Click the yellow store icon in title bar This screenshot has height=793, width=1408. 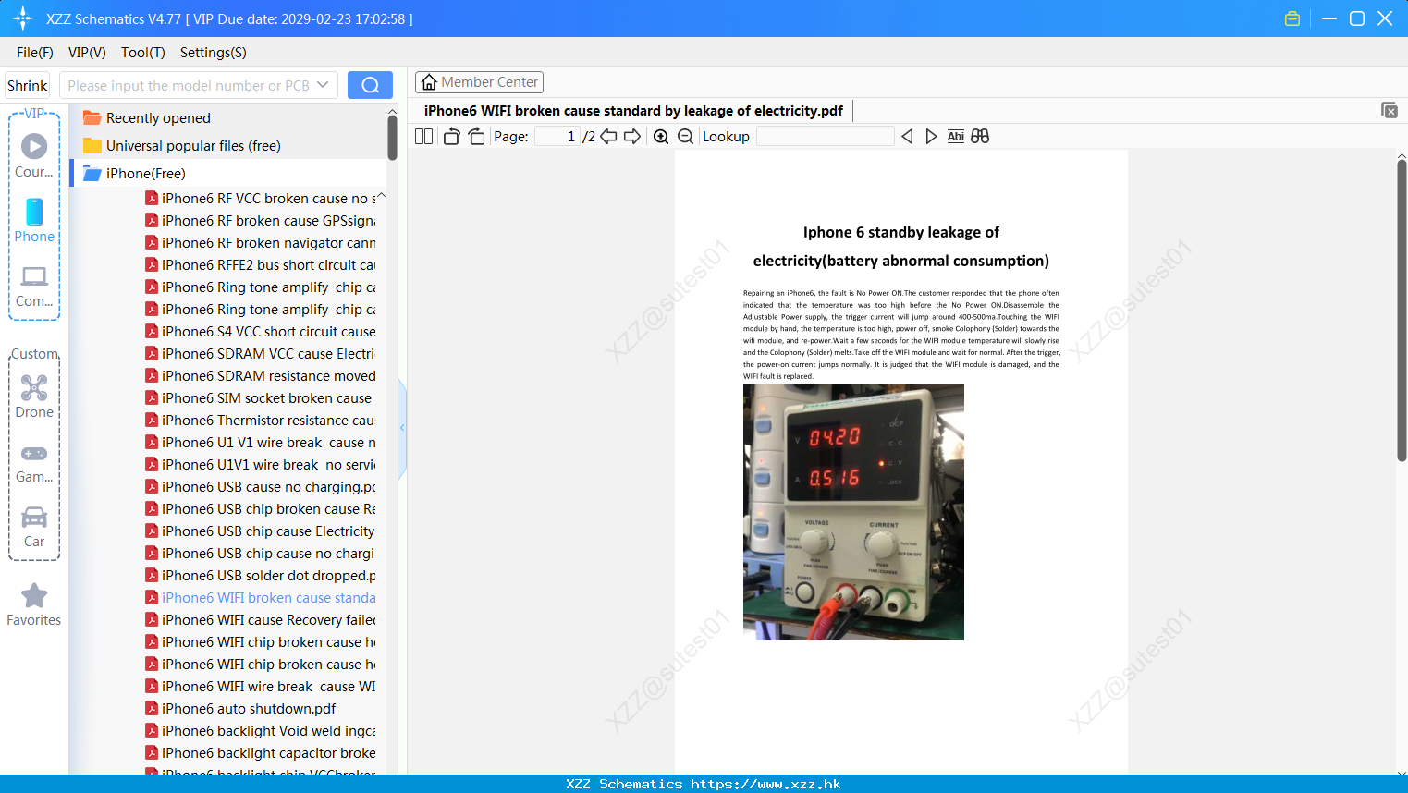[x=1292, y=18]
